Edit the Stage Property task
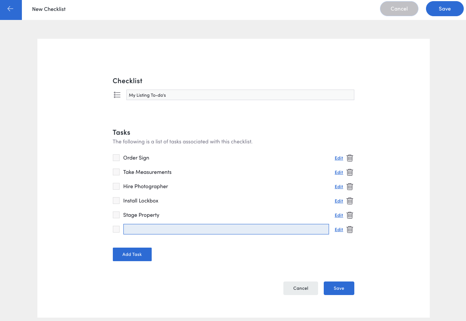Screen dimensions: 466x321 339,215
